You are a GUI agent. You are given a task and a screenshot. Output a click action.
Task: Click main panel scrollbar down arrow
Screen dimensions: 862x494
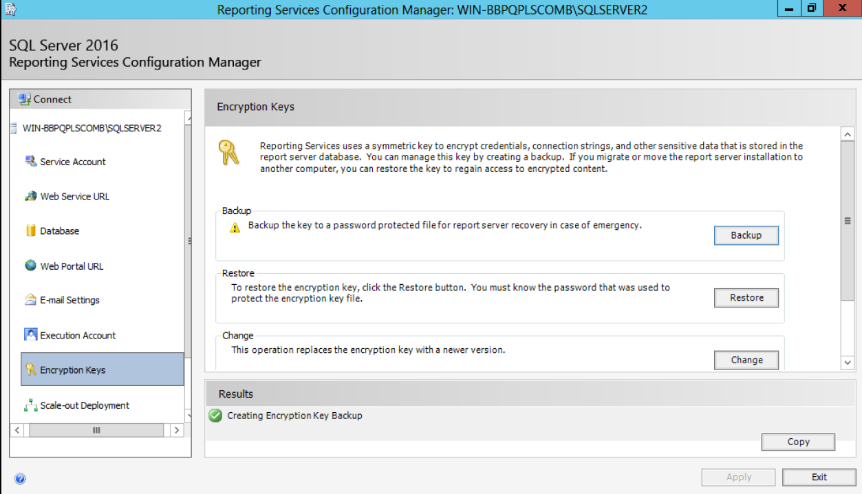pyautogui.click(x=848, y=362)
